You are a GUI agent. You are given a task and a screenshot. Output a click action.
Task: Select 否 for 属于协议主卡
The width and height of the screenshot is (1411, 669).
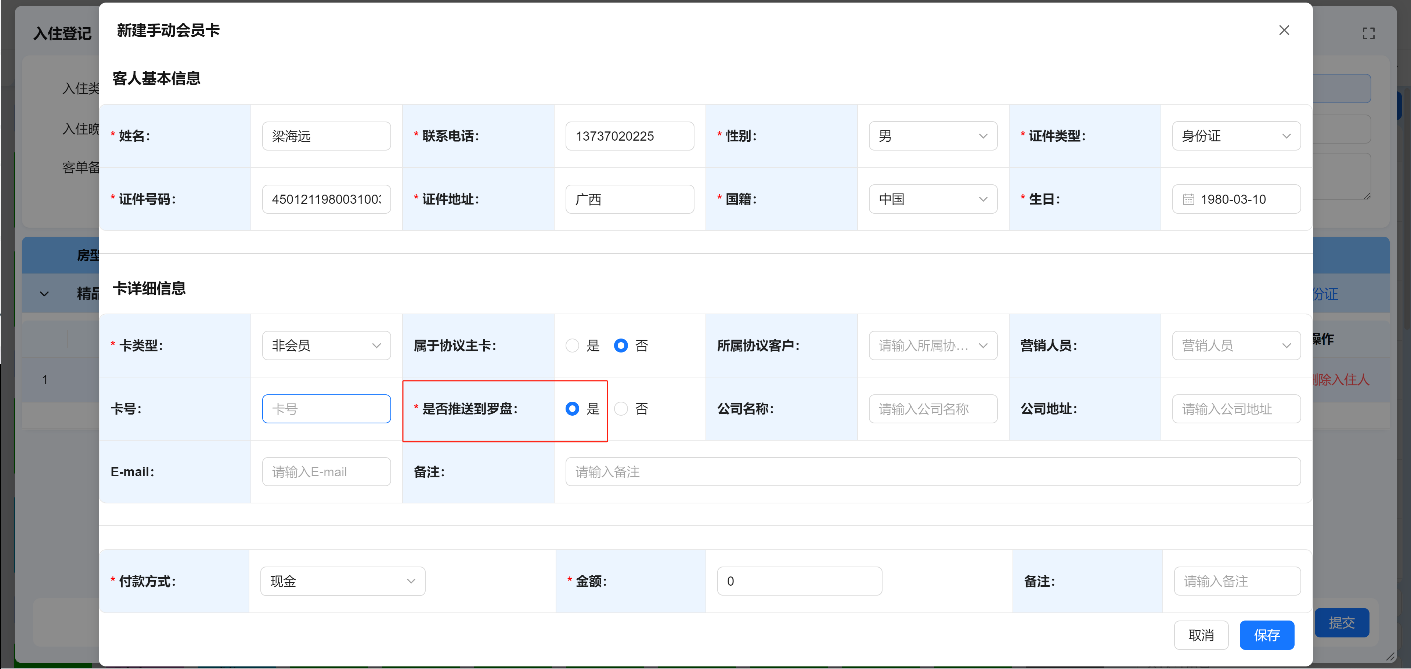pyautogui.click(x=621, y=346)
